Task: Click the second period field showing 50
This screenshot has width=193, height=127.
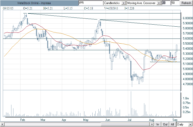Action: pos(175,3)
